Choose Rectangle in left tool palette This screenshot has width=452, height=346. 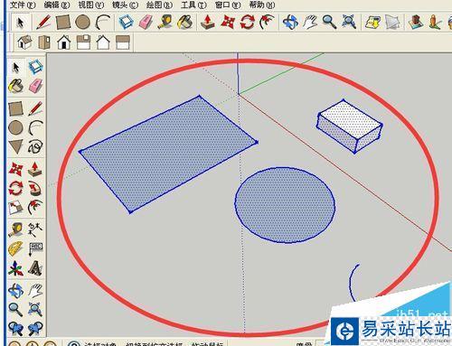pyautogui.click(x=15, y=108)
